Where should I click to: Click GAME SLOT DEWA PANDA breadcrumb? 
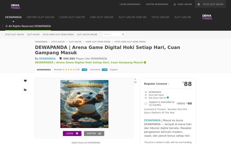coord(98,42)
